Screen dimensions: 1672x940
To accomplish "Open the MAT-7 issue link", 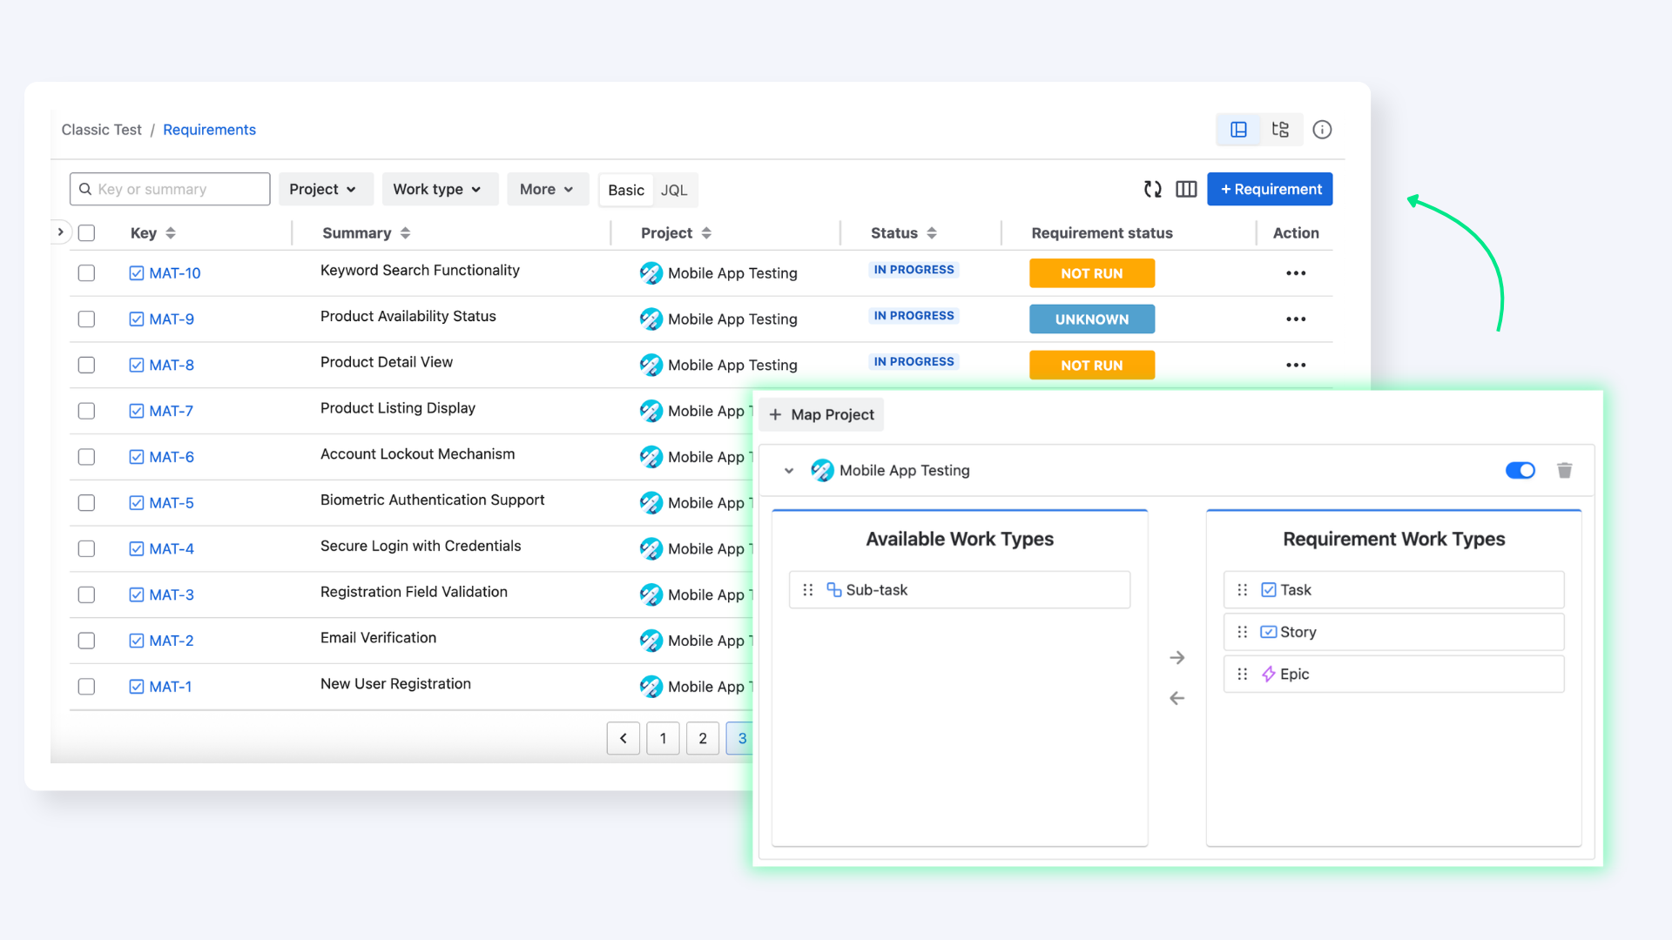I will click(x=171, y=411).
